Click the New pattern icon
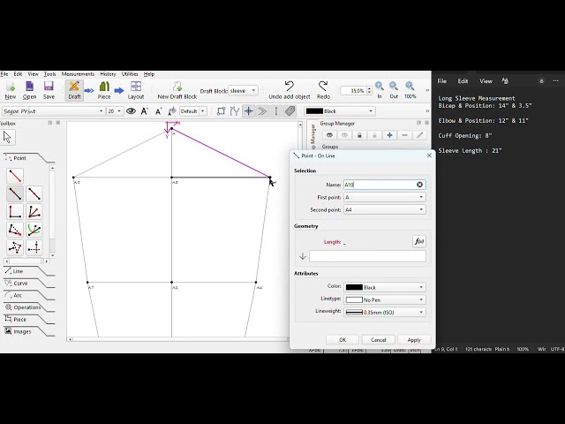Screen dimensions: 565x424 (x=10, y=90)
